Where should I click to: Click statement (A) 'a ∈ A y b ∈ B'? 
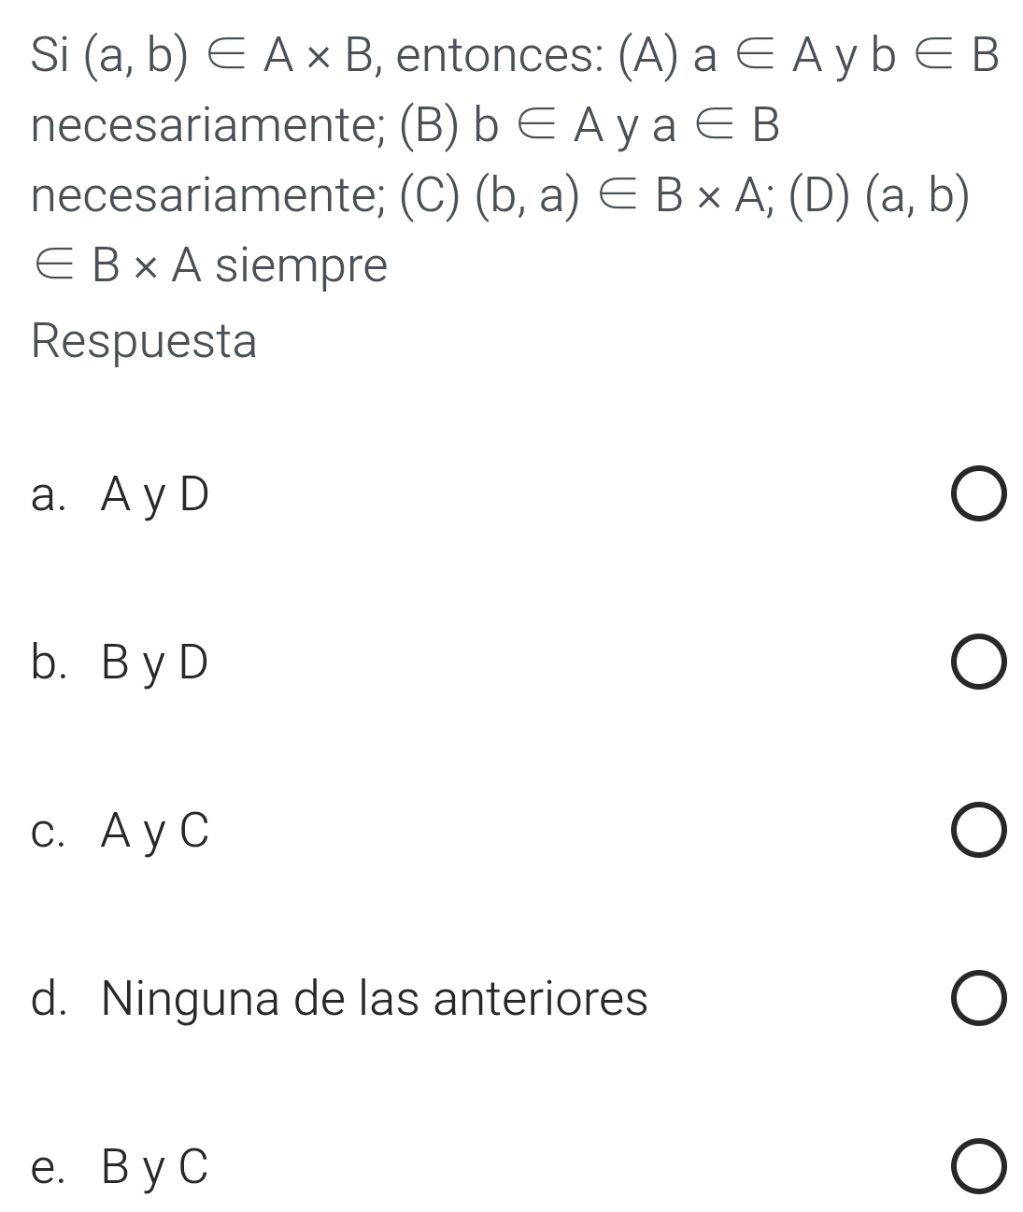[x=845, y=56]
